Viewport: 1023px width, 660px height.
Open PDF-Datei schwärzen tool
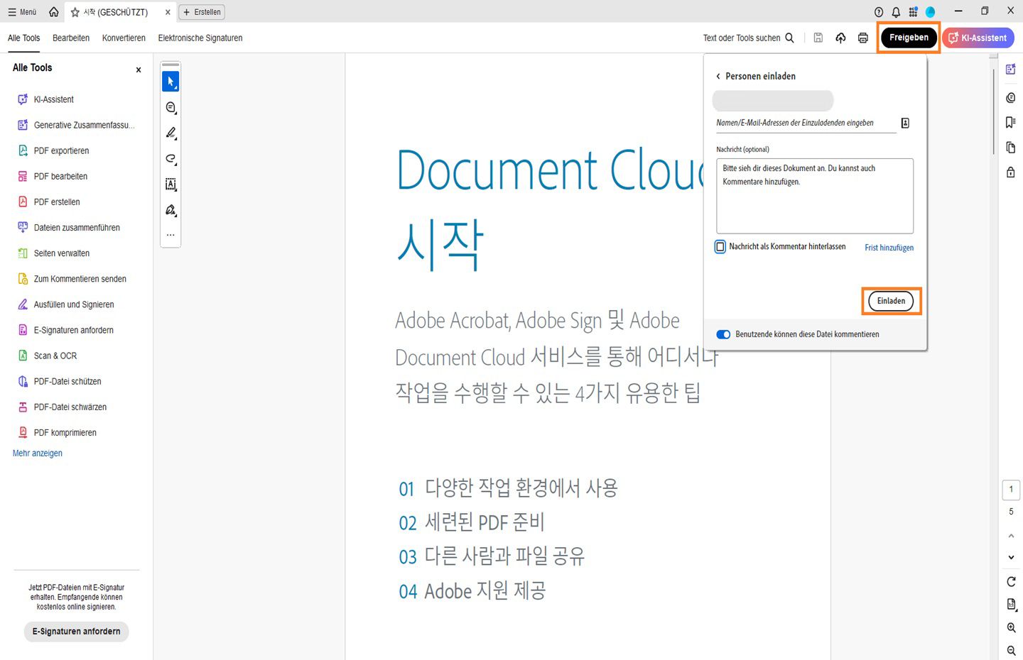click(62, 407)
